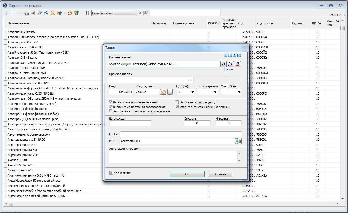
Task: Click the sort order 1-2 arrow icon
Action: coord(87,13)
